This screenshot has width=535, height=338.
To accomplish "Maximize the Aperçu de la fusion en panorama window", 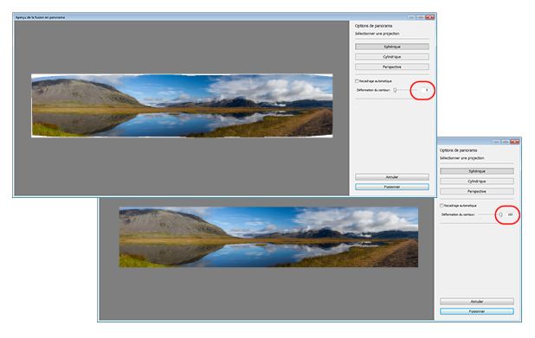I will coord(421,17).
